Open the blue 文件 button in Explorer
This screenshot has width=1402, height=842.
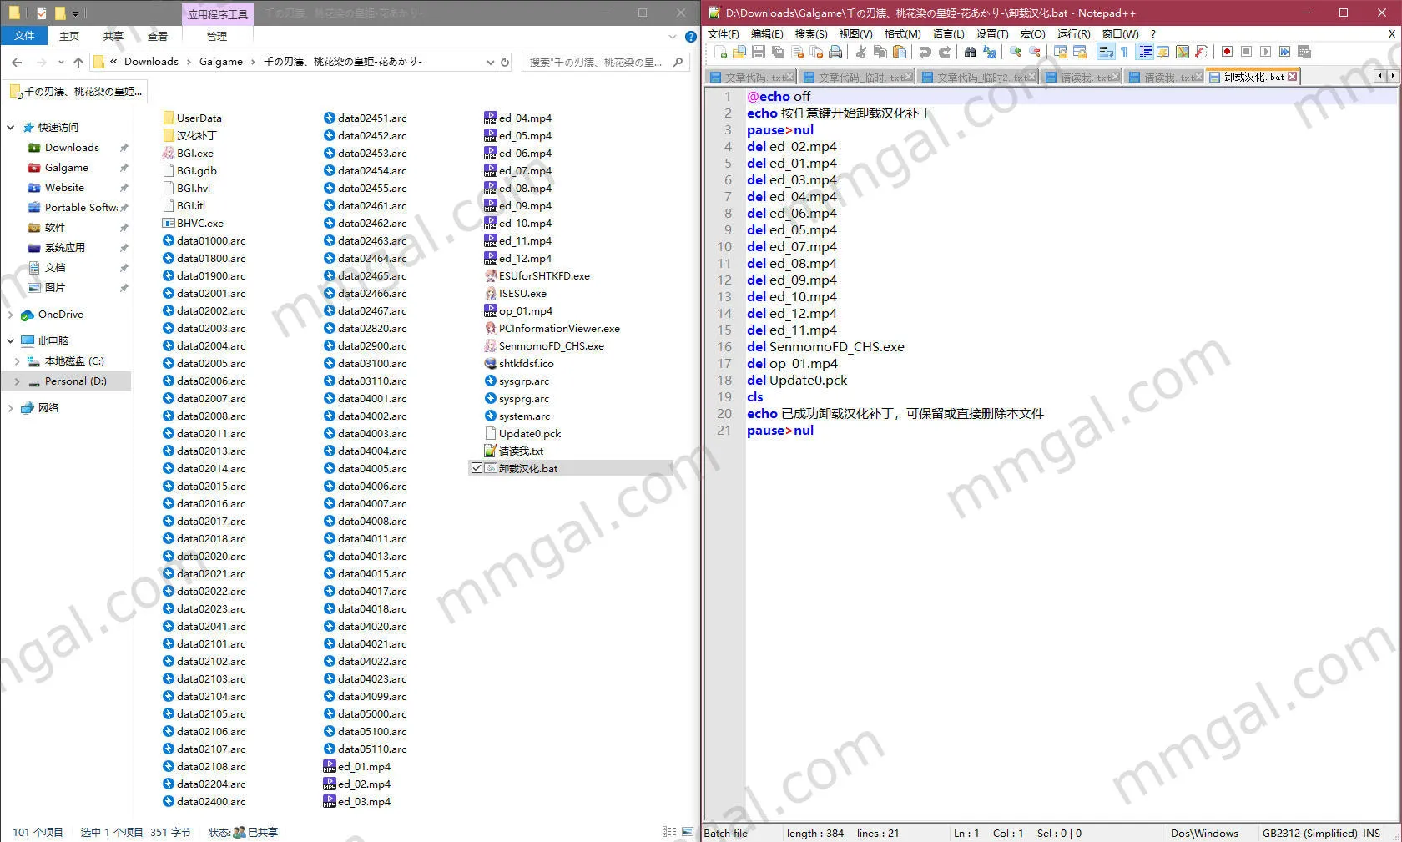(24, 36)
